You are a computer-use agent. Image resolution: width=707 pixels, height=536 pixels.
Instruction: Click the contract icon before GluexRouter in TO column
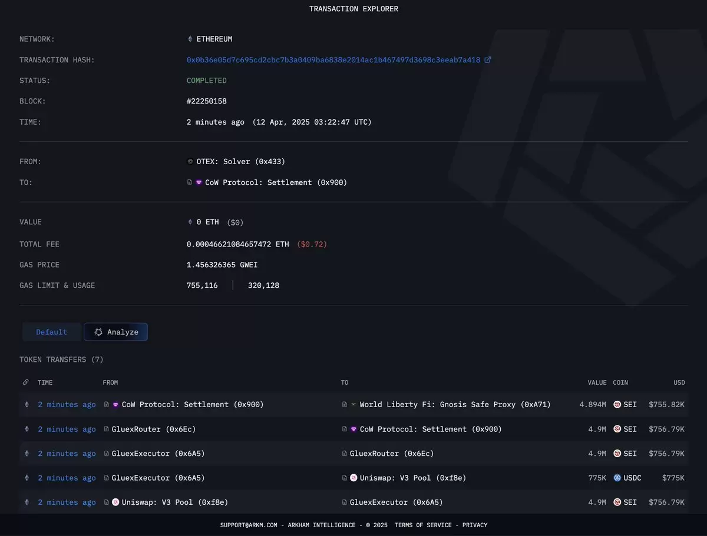click(345, 454)
